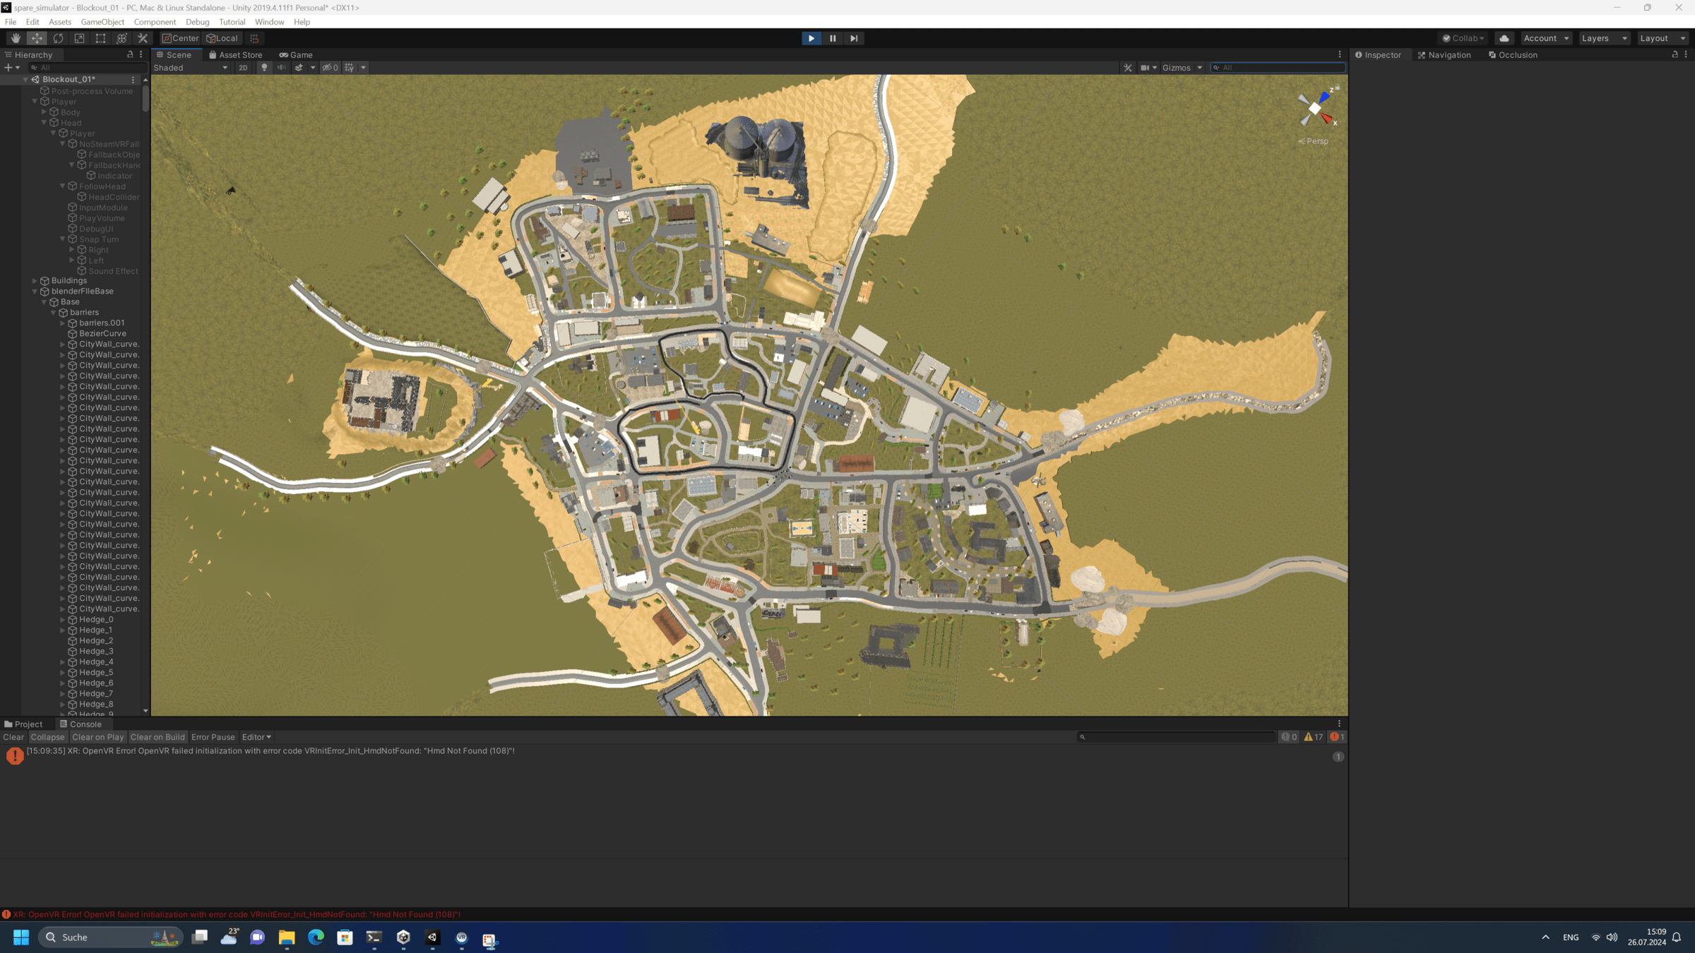Select the Rect transform tool
The width and height of the screenshot is (1695, 953).
coord(100,38)
